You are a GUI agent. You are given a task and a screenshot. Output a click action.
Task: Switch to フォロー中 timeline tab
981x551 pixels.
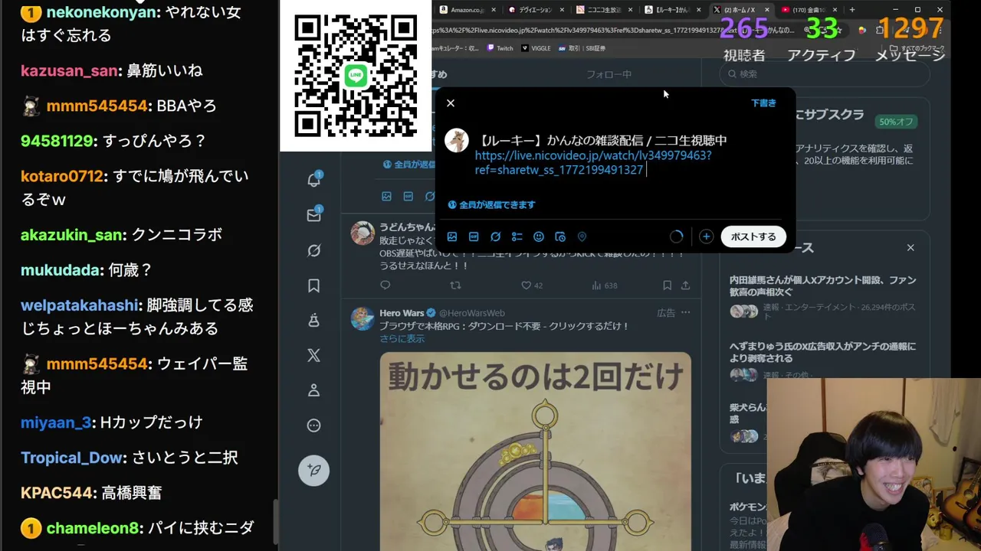(609, 74)
